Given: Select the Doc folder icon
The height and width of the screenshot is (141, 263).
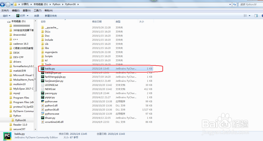Looking at the screenshot, I should 43,36.
